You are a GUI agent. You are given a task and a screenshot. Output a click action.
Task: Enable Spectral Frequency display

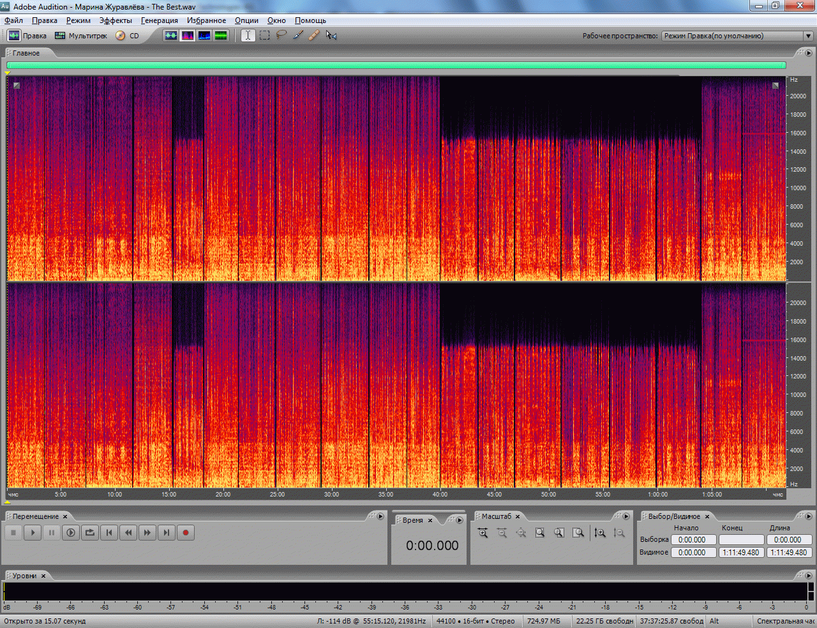[188, 36]
